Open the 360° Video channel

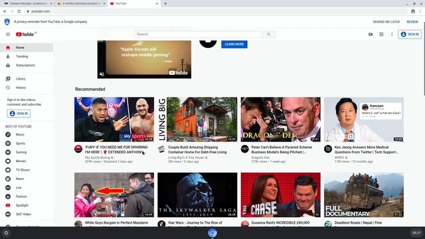click(x=27, y=214)
